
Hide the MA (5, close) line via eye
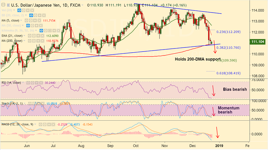[x=27, y=21]
